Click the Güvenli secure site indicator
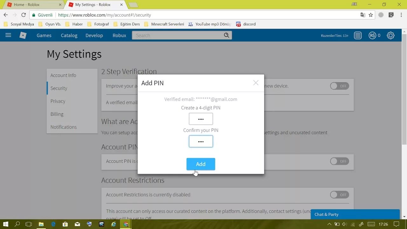 pos(42,15)
